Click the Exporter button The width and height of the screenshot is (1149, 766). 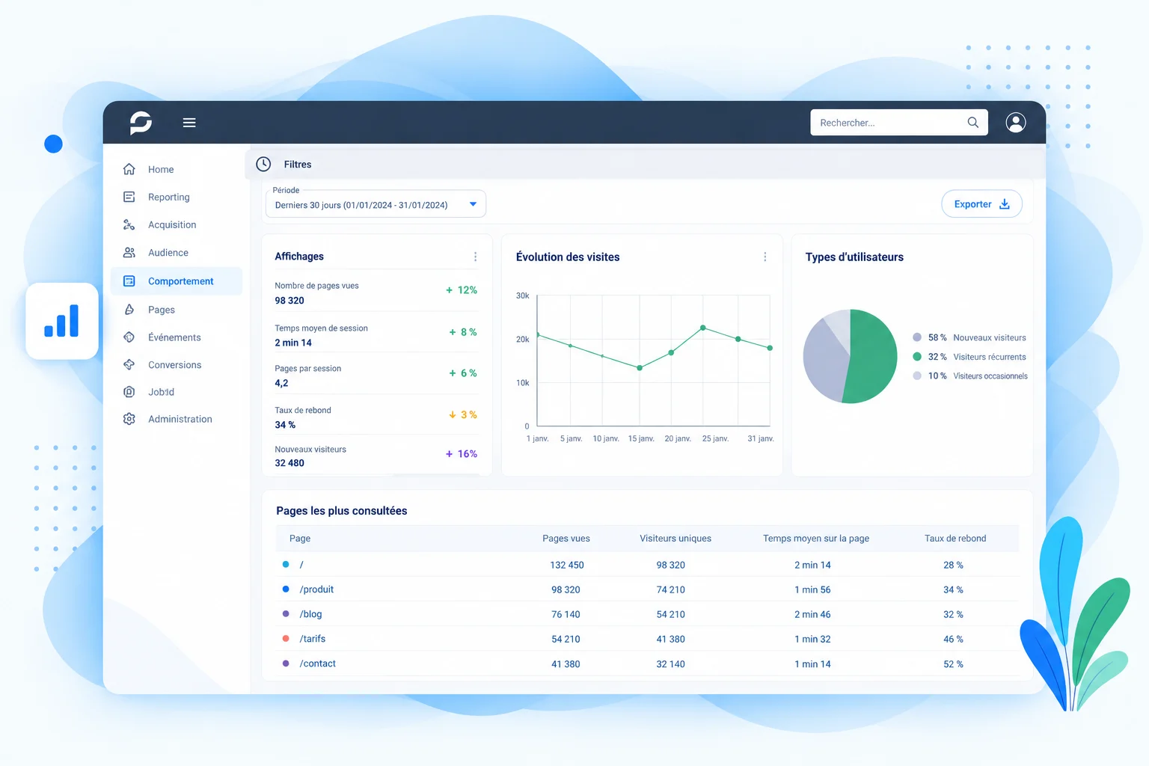981,204
